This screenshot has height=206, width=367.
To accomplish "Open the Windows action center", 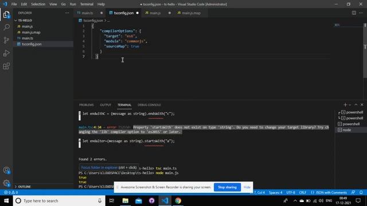I will pyautogui.click(x=358, y=201).
